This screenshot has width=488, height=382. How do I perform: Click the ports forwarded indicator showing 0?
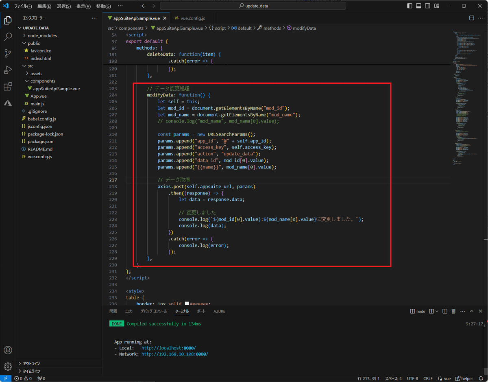coord(41,378)
